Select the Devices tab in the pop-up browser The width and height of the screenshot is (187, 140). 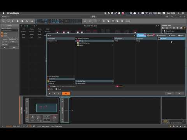click(141, 35)
